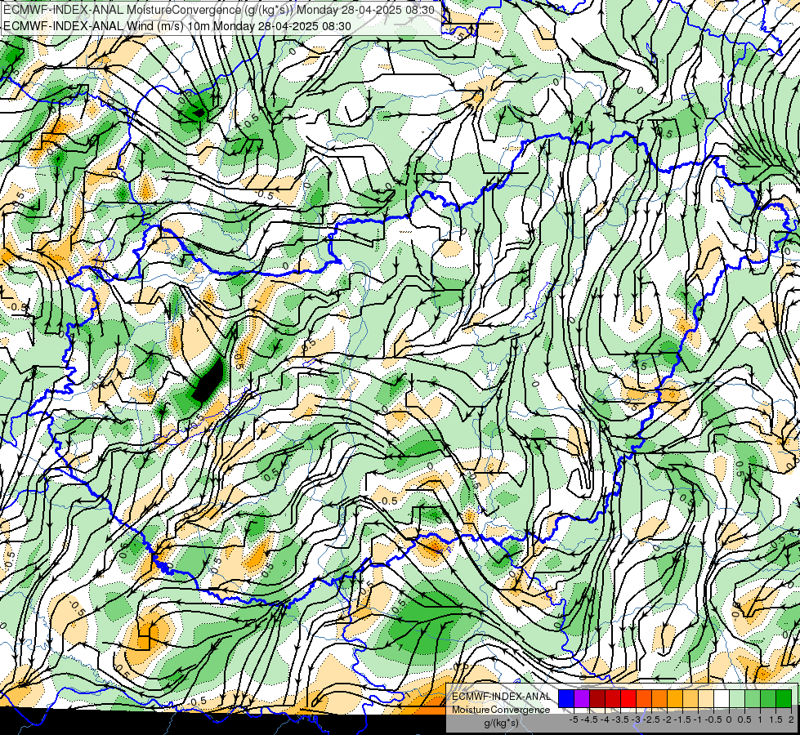Click the legend tick value -5
The image size is (800, 735).
574,719
